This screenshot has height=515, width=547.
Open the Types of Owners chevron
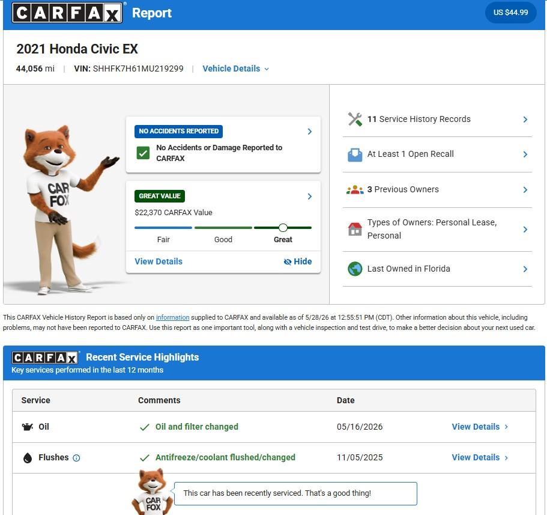525,230
